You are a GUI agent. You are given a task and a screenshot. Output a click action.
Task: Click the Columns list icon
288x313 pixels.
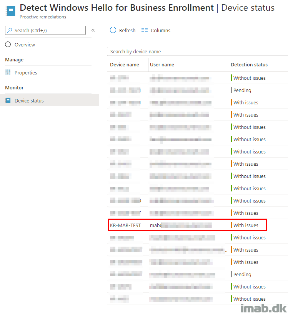click(x=144, y=30)
